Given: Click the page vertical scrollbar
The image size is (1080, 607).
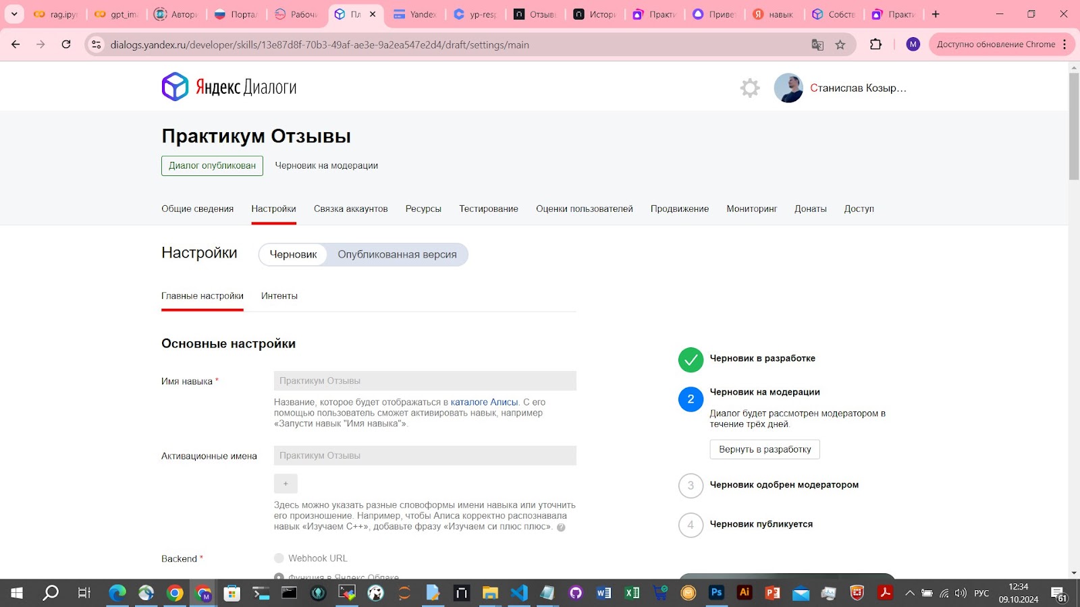Looking at the screenshot, I should (1074, 125).
